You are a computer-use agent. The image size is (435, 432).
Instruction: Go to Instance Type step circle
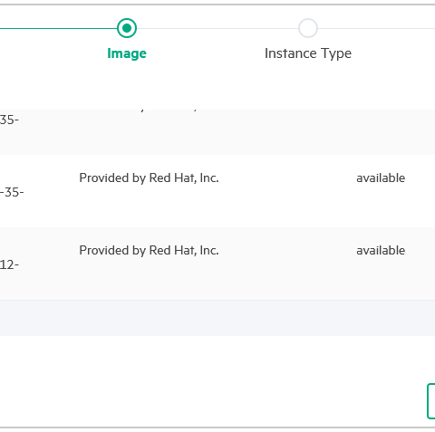[x=308, y=28]
